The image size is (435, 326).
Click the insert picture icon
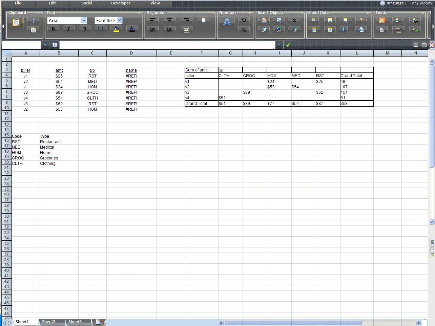279,20
